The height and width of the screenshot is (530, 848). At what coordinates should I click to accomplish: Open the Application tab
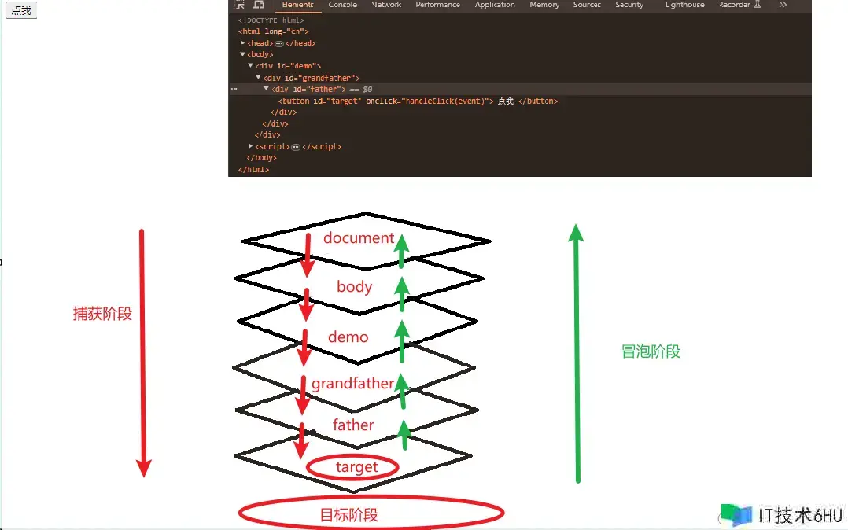[495, 5]
